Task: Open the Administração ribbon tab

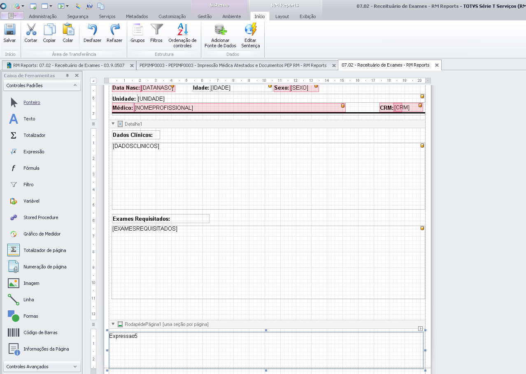Action: tap(43, 16)
